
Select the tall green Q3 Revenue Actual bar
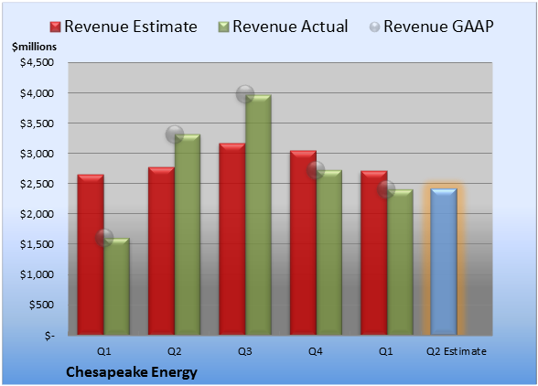point(258,215)
